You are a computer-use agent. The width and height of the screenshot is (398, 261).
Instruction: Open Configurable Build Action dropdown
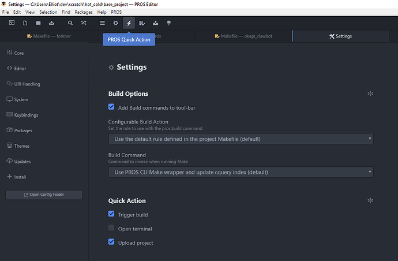(x=241, y=139)
